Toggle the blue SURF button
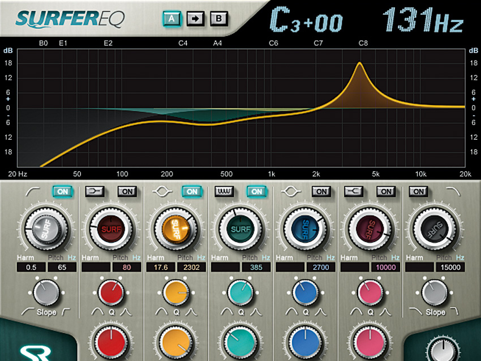 pos(305,229)
